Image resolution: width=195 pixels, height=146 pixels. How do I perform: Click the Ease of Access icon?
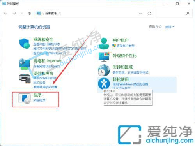pos(104,84)
